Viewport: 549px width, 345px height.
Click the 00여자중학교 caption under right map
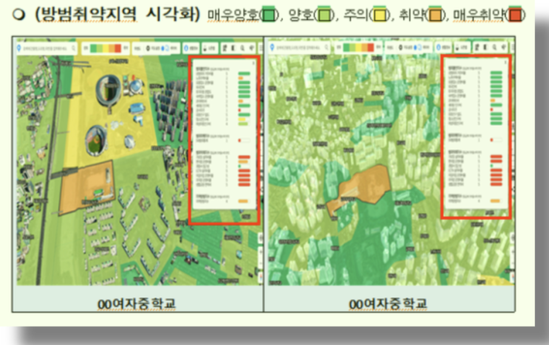pos(388,304)
